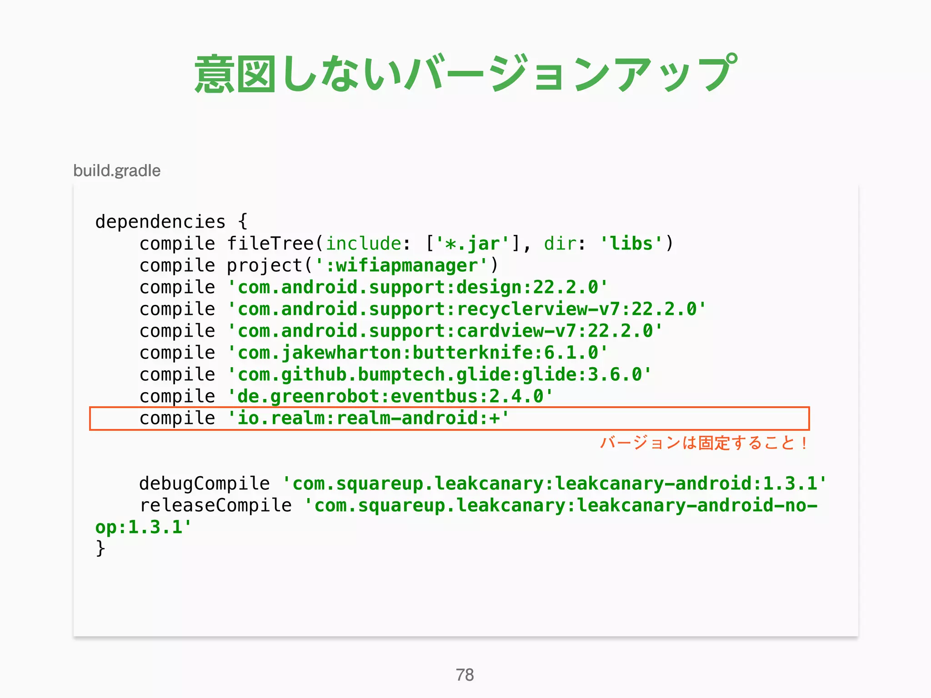
Task: Click the 'build.gradle' file label
Action: coord(117,171)
